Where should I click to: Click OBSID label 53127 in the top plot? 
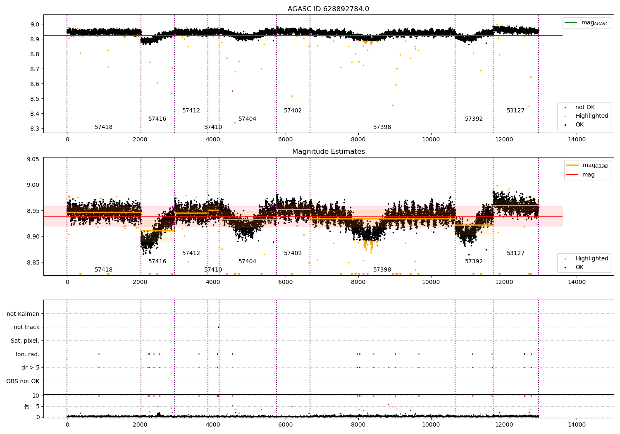point(515,110)
